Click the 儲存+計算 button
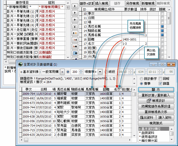 (86, 3)
